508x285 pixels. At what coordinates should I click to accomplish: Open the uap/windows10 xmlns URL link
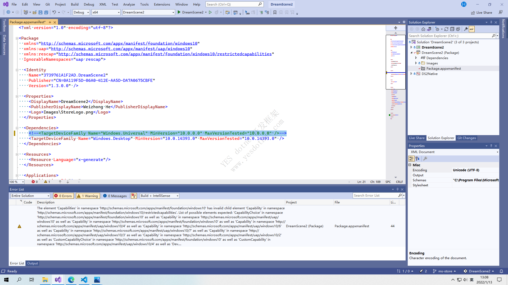coord(120,49)
